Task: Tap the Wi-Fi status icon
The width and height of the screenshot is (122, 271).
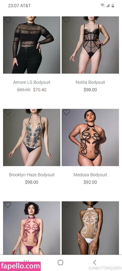Action: coord(103,6)
